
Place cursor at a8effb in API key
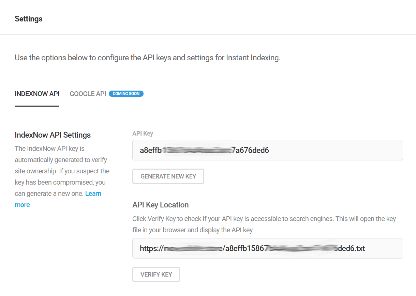[150, 150]
